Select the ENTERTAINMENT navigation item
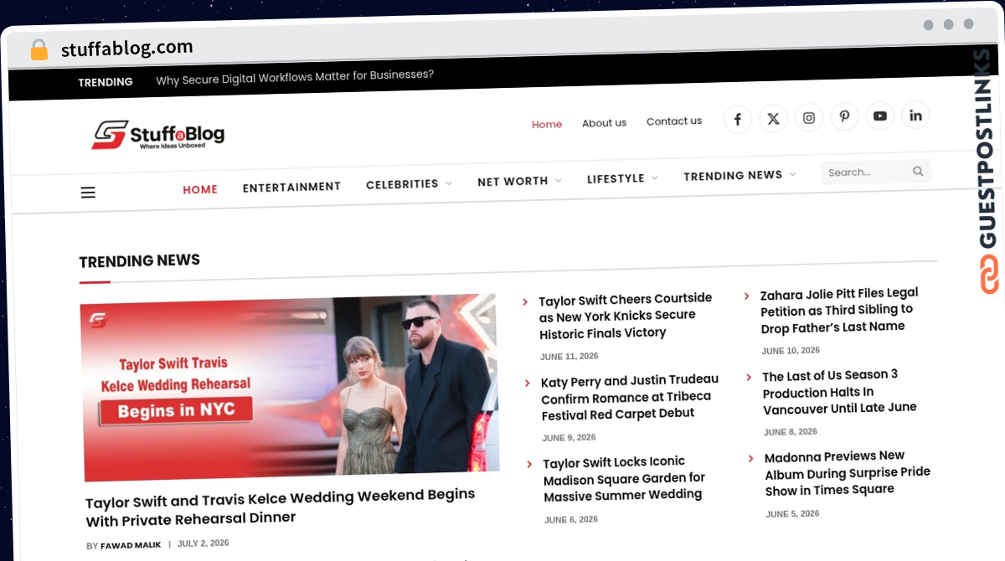 pyautogui.click(x=291, y=188)
